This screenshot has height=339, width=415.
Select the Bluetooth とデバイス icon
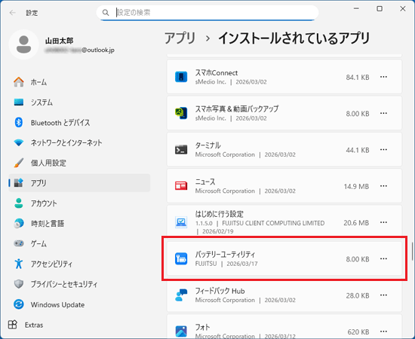19,122
